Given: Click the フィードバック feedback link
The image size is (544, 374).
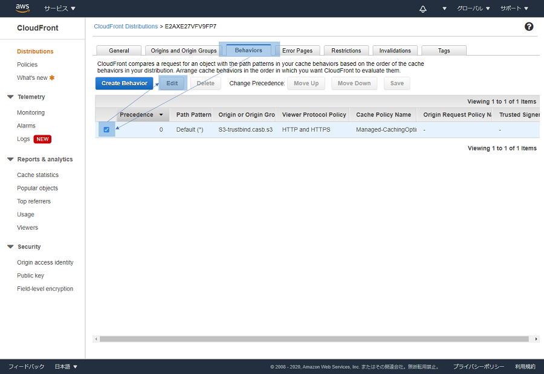Looking at the screenshot, I should [27, 367].
